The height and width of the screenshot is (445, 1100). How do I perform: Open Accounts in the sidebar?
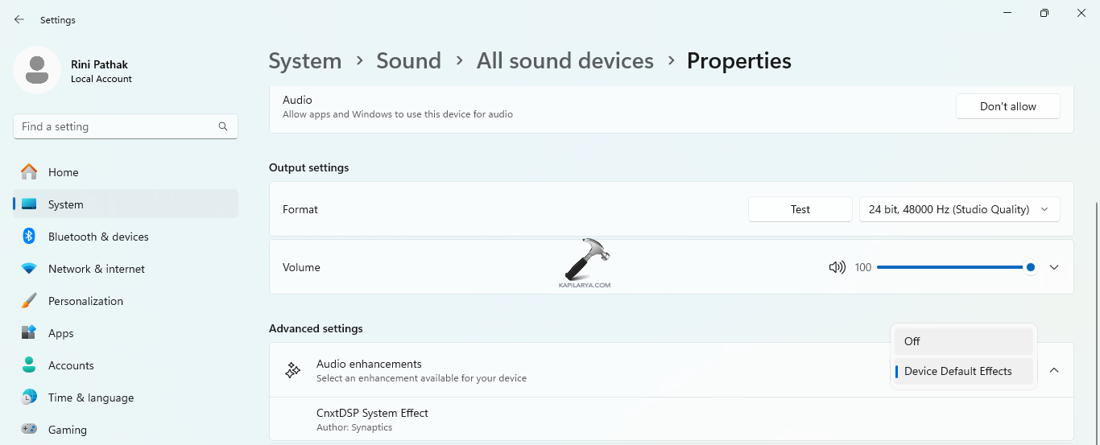[x=71, y=365]
